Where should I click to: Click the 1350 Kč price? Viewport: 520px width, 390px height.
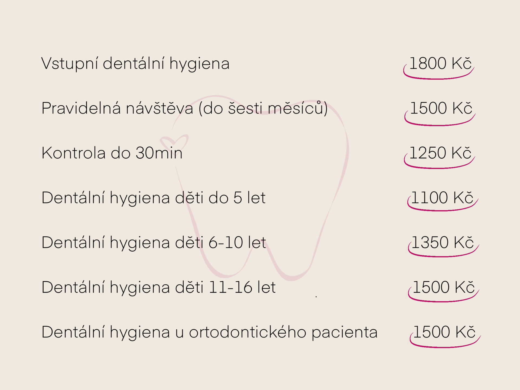(x=443, y=242)
